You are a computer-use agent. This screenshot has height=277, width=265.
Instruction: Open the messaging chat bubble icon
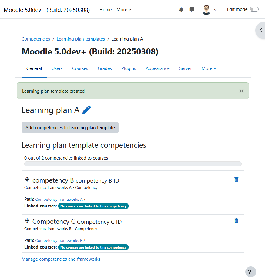tap(192, 9)
